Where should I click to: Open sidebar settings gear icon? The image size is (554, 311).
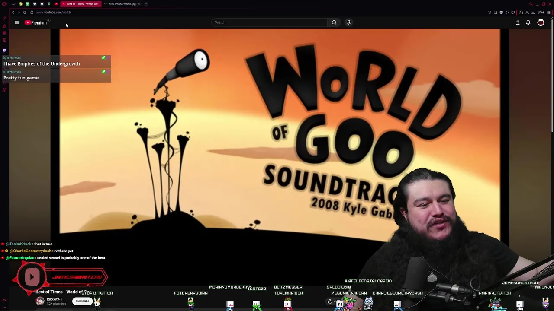(4, 90)
